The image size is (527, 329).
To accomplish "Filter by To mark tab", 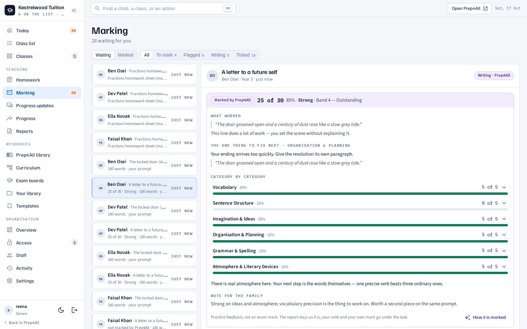I will tap(166, 55).
